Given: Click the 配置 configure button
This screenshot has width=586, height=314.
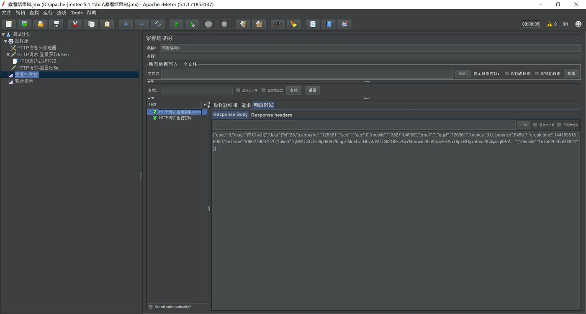Looking at the screenshot, I should coord(571,74).
